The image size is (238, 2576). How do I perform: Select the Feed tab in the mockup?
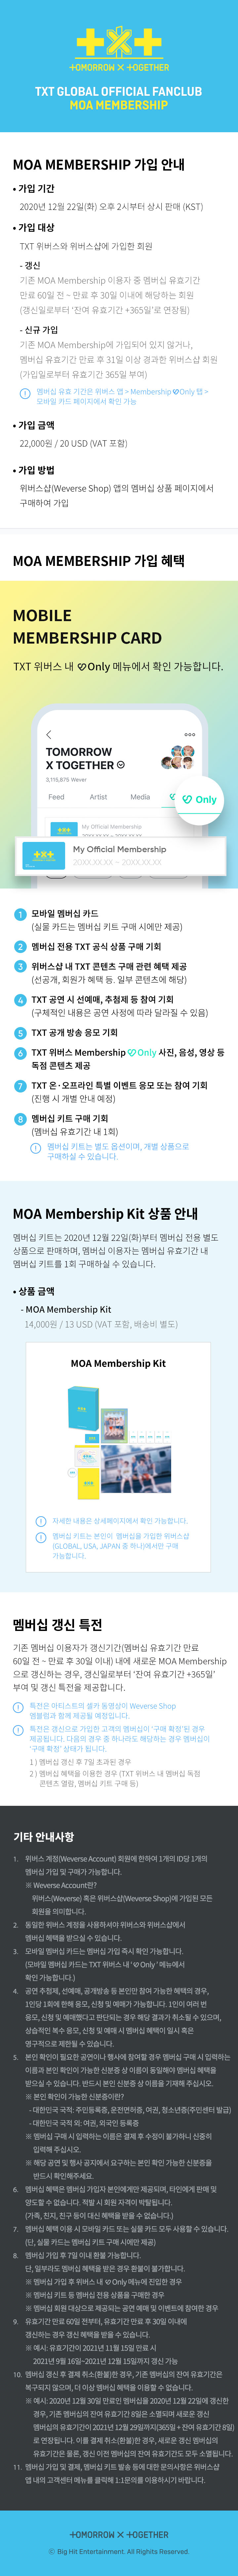[x=57, y=797]
